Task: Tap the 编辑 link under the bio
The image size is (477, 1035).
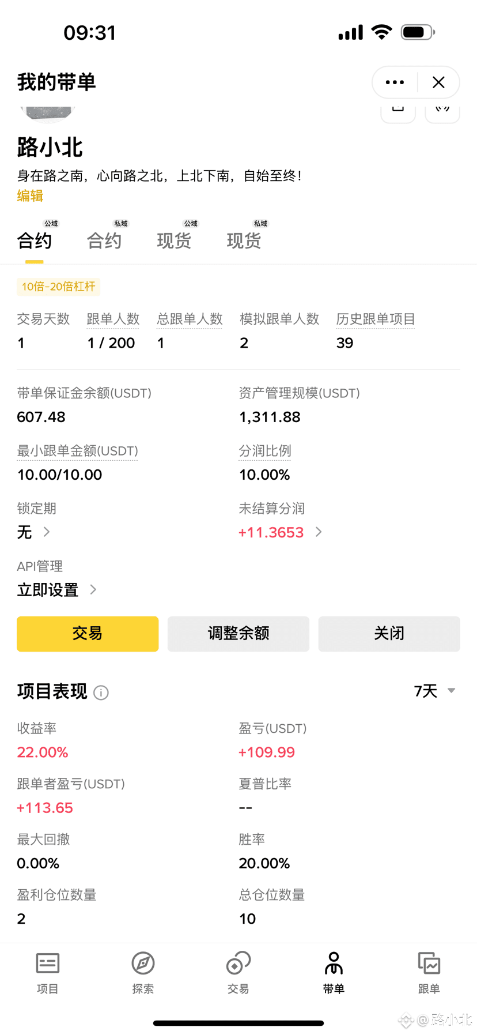Action: (30, 196)
